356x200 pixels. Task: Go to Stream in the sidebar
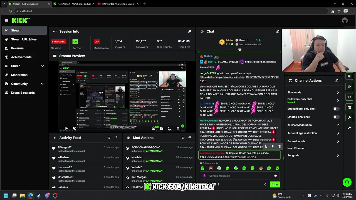pyautogui.click(x=24, y=30)
